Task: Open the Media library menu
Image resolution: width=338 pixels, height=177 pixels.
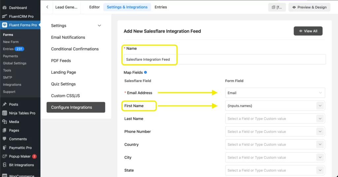Action: pyautogui.click(x=14, y=122)
